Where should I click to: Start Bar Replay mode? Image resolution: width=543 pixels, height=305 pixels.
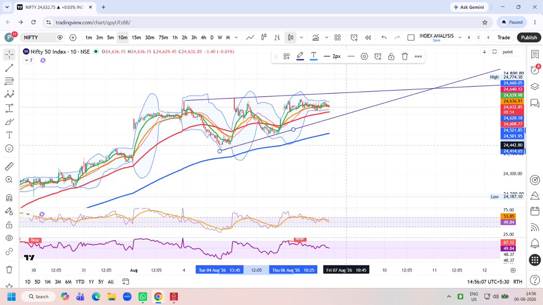coord(368,38)
